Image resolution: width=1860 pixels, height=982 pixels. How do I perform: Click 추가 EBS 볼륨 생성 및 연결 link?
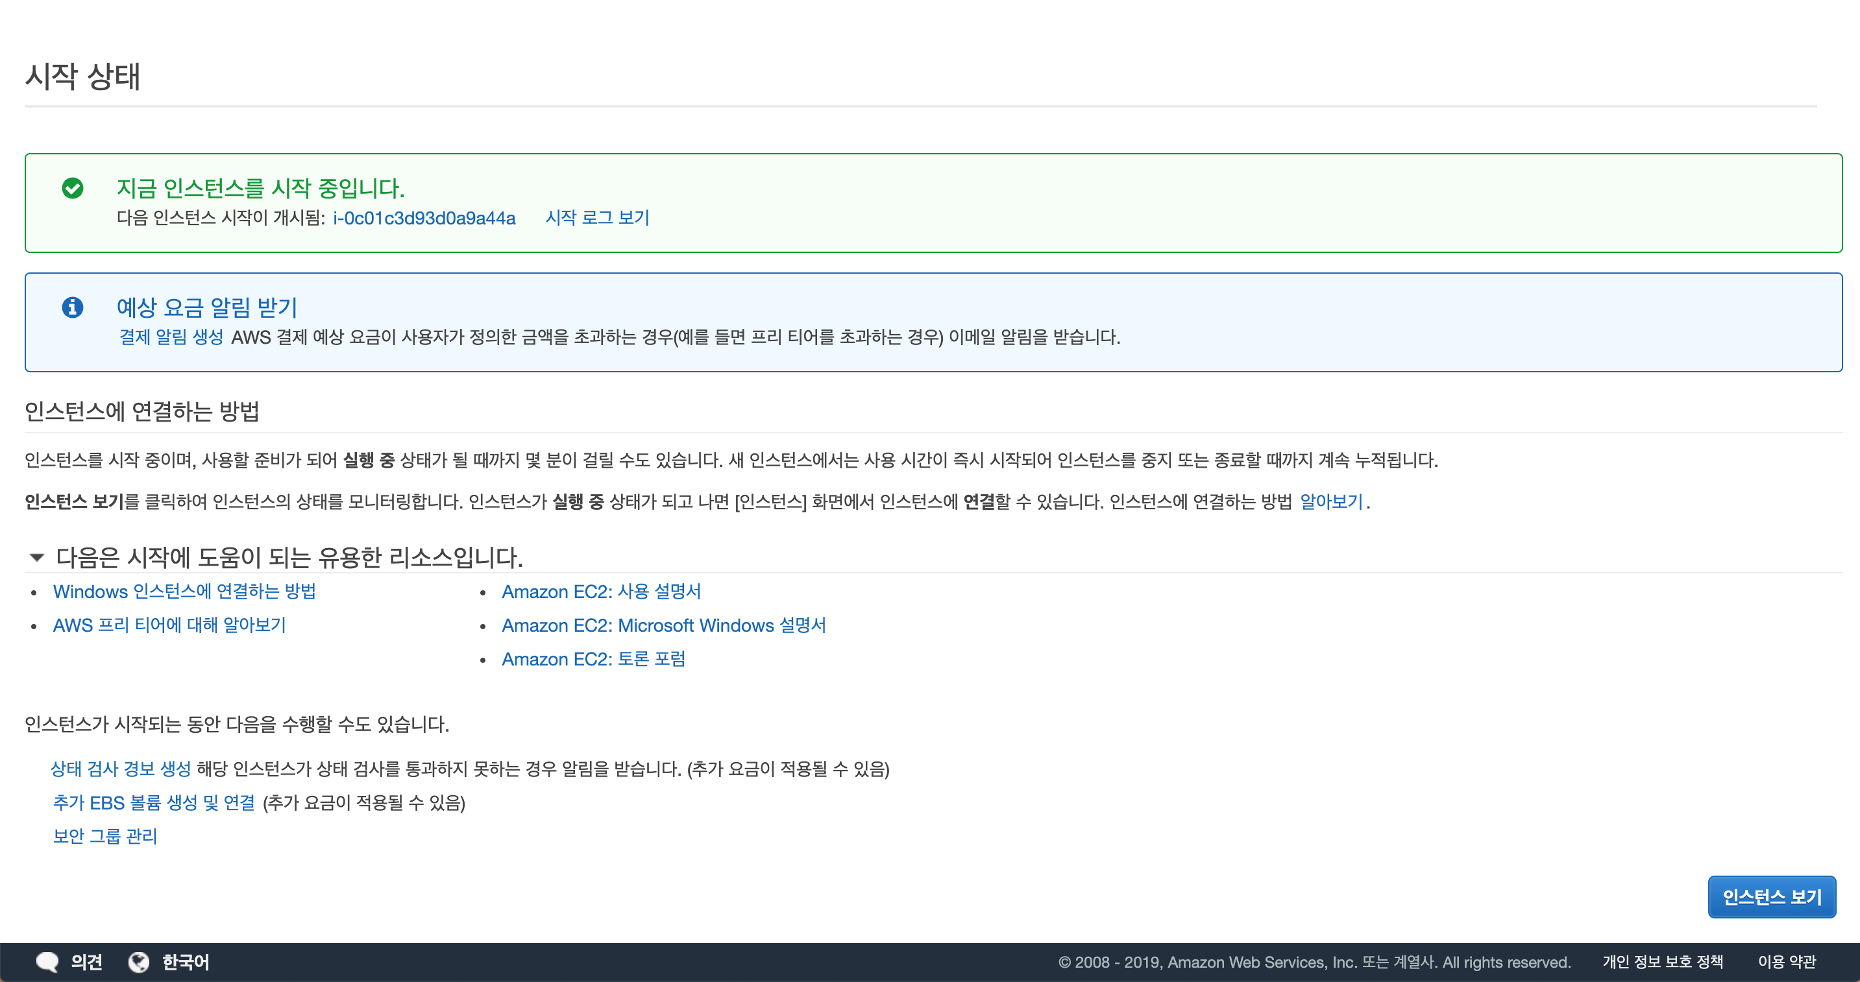point(154,802)
